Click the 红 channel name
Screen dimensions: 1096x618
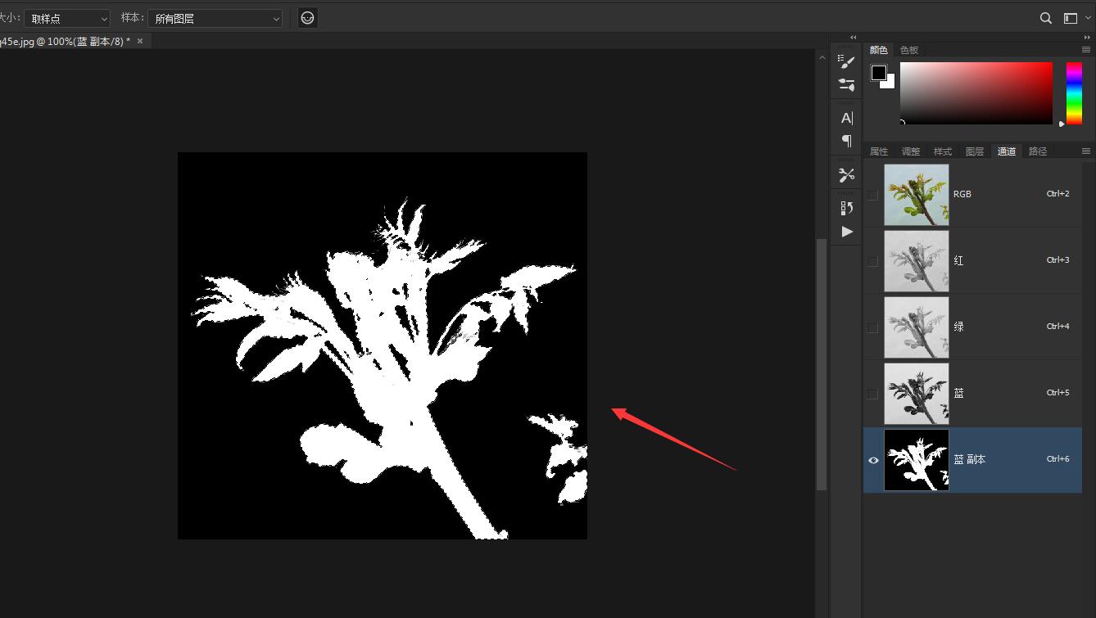958,261
